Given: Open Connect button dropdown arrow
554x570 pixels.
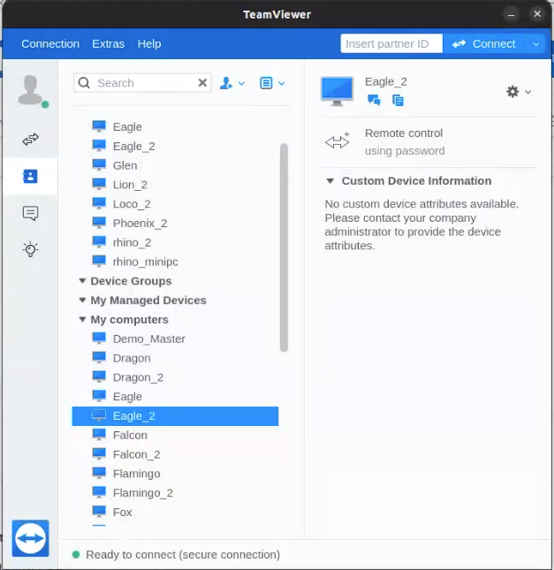Looking at the screenshot, I should pos(535,44).
